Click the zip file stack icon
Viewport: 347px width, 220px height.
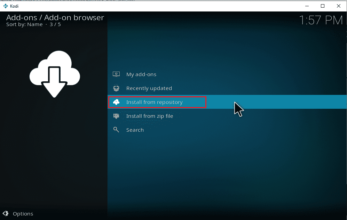(x=116, y=116)
